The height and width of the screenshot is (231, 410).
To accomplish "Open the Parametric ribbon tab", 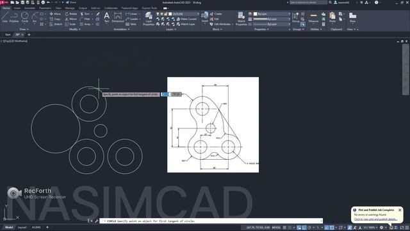I will [45, 8].
